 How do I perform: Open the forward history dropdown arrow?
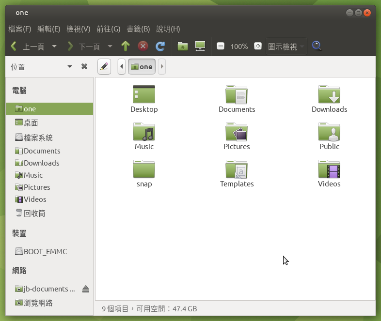[x=110, y=46]
